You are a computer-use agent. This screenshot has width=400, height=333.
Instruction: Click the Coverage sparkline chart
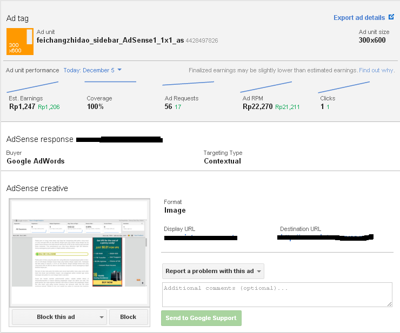tap(110, 83)
